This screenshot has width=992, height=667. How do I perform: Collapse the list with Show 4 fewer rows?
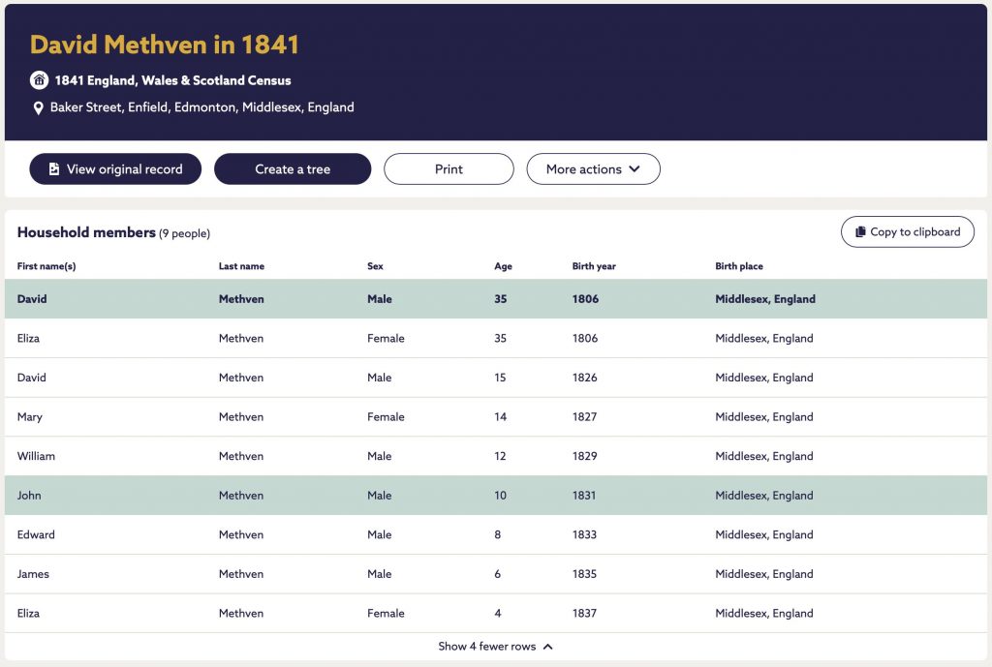(495, 646)
